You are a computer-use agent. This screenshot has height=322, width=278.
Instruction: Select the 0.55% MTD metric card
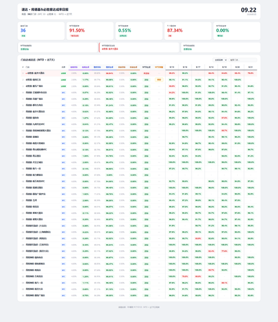tap(139, 31)
